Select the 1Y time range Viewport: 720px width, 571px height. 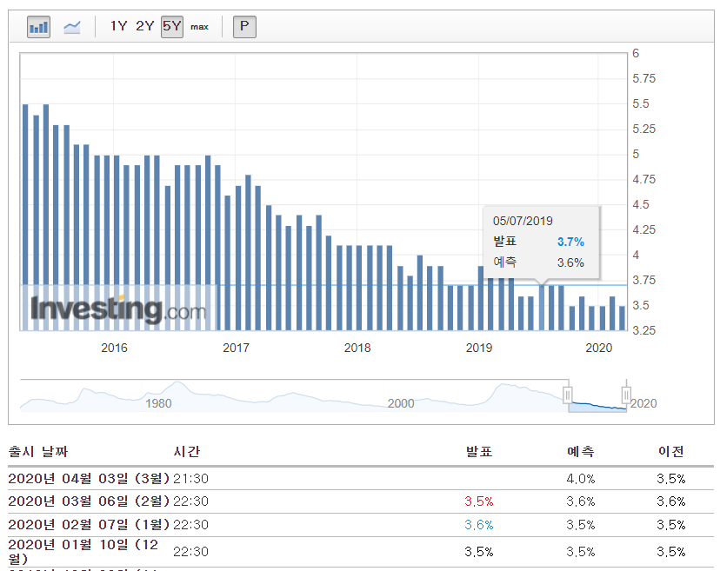click(118, 26)
